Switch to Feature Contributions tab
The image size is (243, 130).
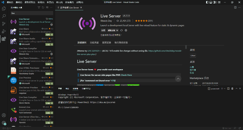[x=94, y=43]
